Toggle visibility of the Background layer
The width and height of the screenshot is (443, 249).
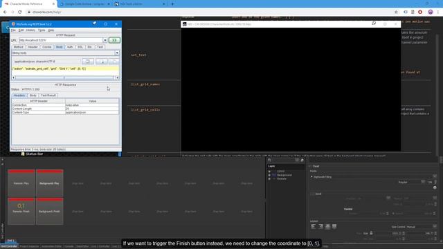(269, 175)
